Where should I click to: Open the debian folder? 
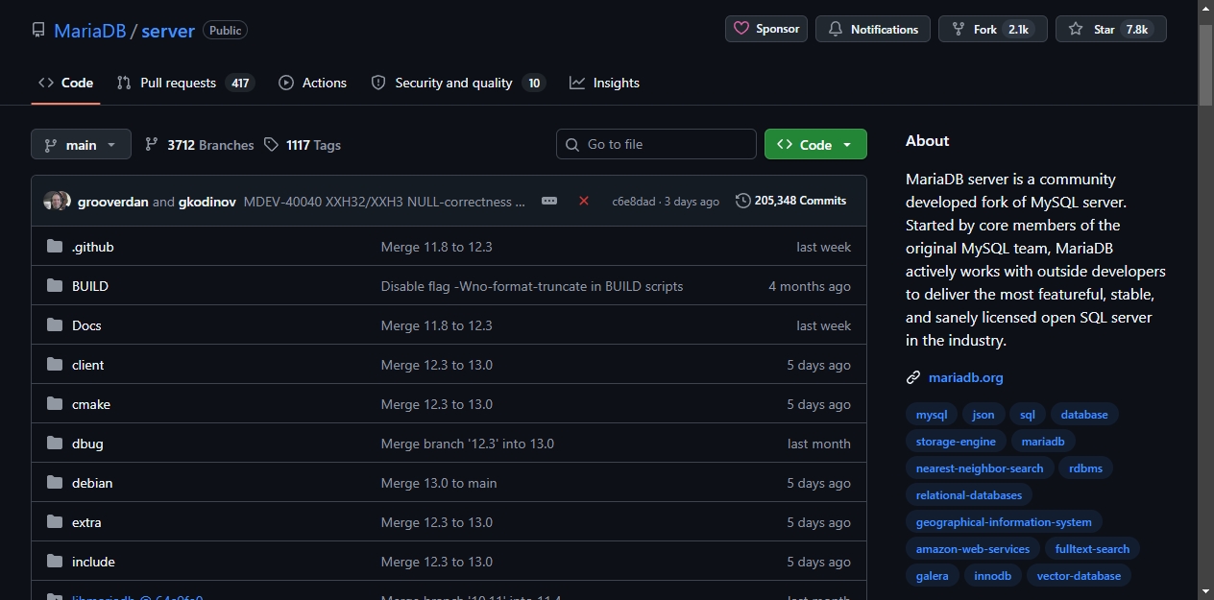92,483
